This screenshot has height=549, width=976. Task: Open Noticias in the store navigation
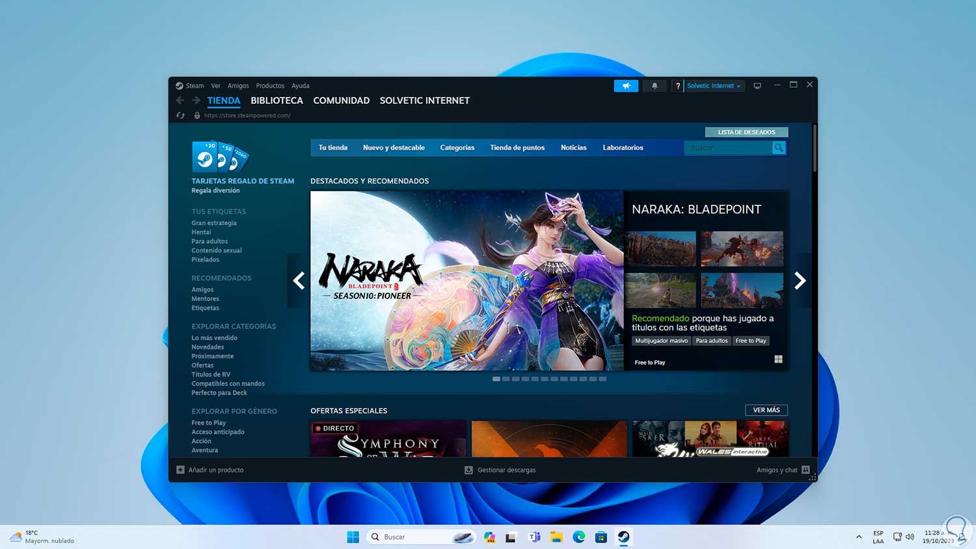(x=574, y=148)
